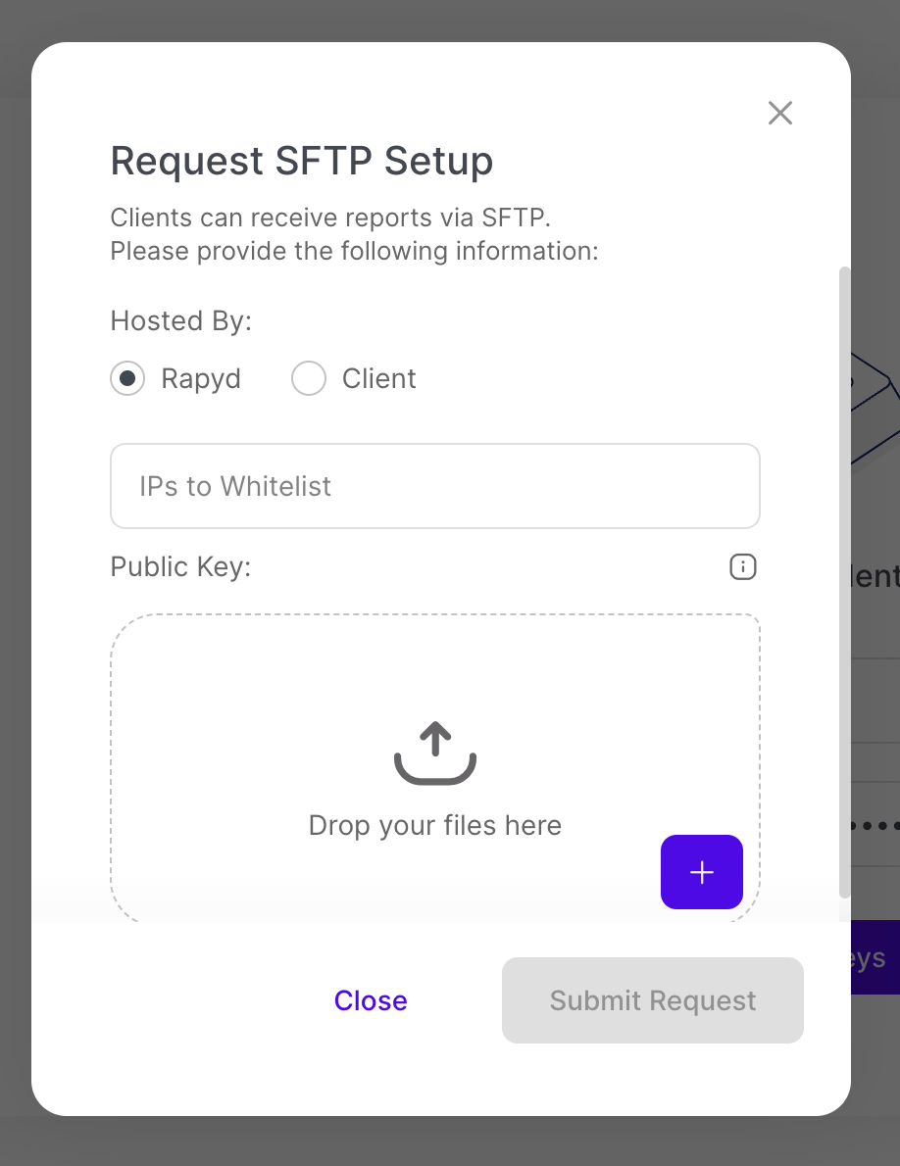Click the Submit Request button
This screenshot has height=1166, width=900.
click(x=653, y=1000)
